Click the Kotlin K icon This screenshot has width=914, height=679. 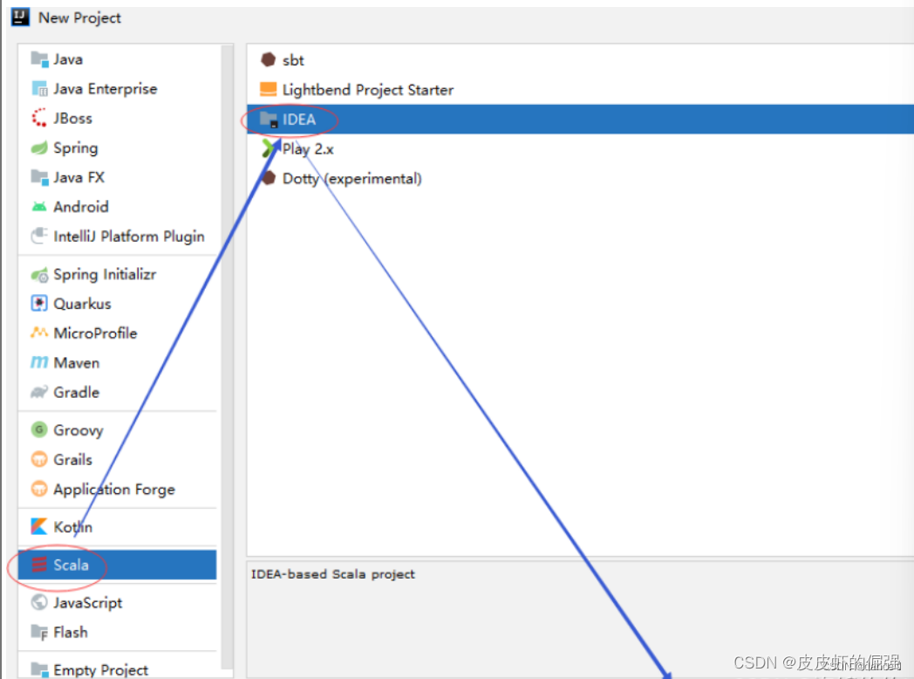coord(39,527)
